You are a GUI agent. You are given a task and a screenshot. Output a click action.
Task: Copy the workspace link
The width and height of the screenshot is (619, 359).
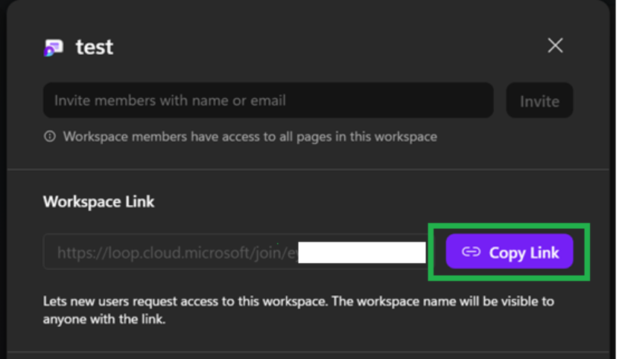(510, 251)
